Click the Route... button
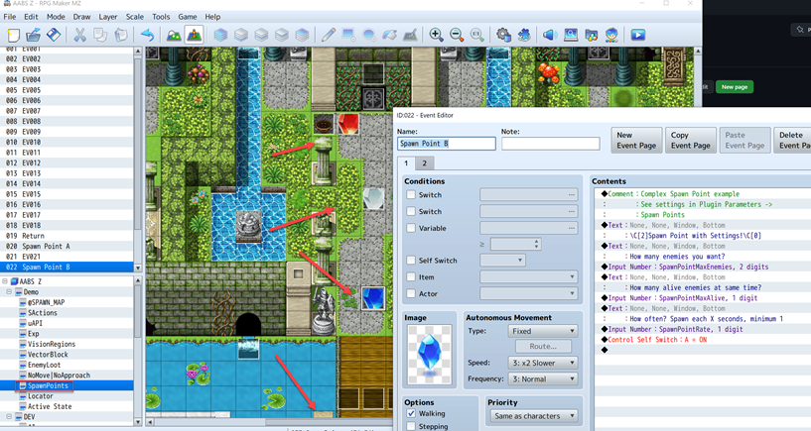The height and width of the screenshot is (431, 811). [543, 347]
